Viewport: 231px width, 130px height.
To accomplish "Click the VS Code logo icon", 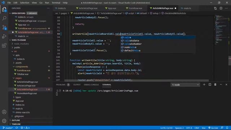I will point(3,3).
